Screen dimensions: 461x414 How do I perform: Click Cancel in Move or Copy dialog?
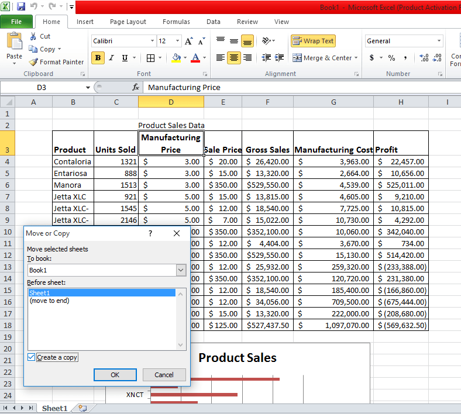point(164,375)
